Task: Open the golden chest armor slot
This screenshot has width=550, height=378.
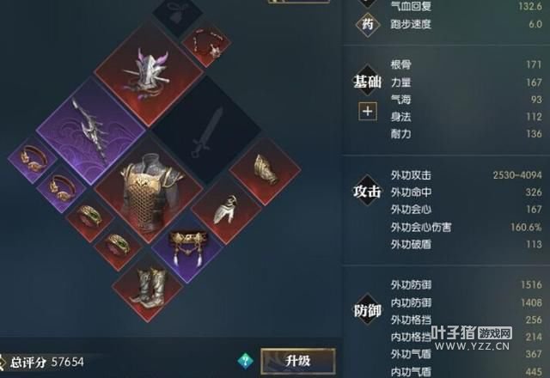Action: tap(149, 190)
